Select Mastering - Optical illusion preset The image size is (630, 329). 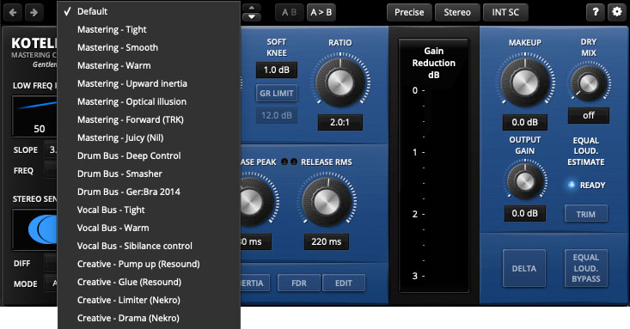click(149, 101)
